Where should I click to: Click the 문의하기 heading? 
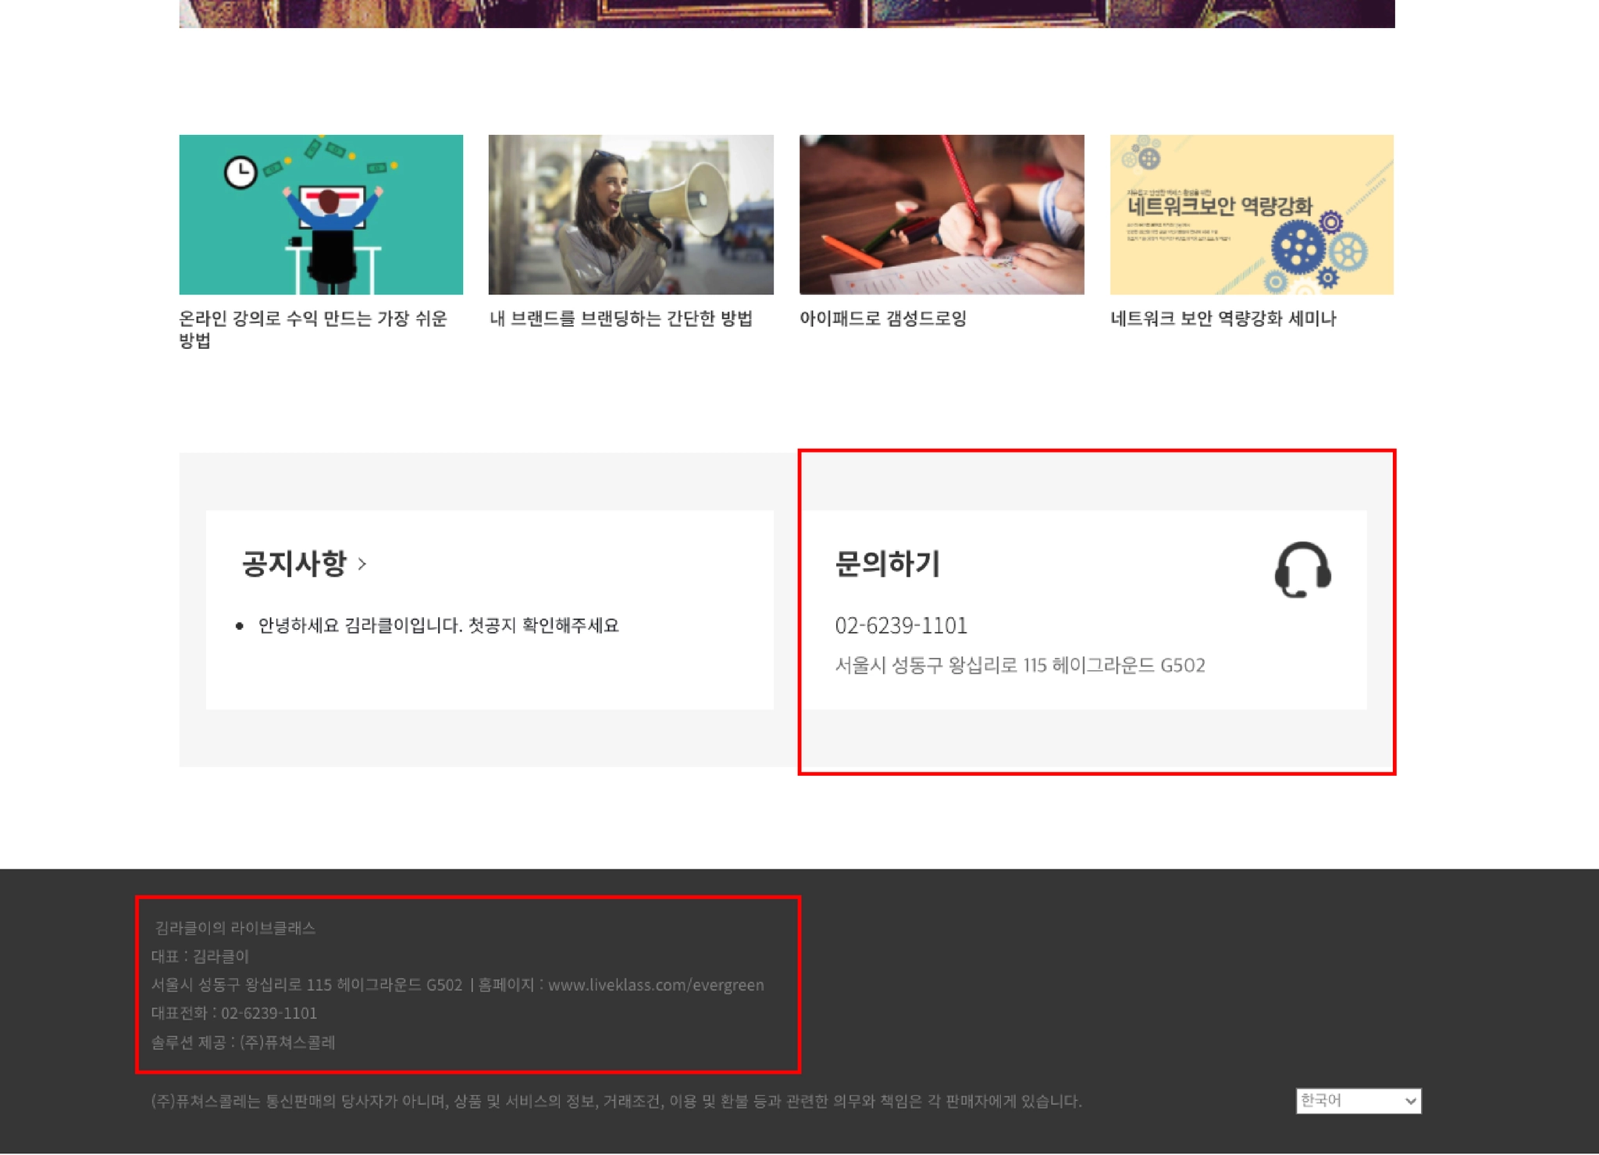pos(887,563)
